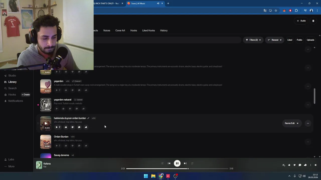This screenshot has height=180, width=321.
Task: Like 'hakkımda duycan ordan burdan' song
Action: [x=66, y=127]
